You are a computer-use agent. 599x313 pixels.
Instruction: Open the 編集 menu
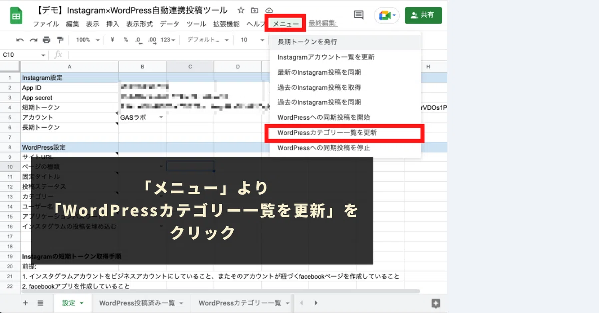[x=72, y=24]
